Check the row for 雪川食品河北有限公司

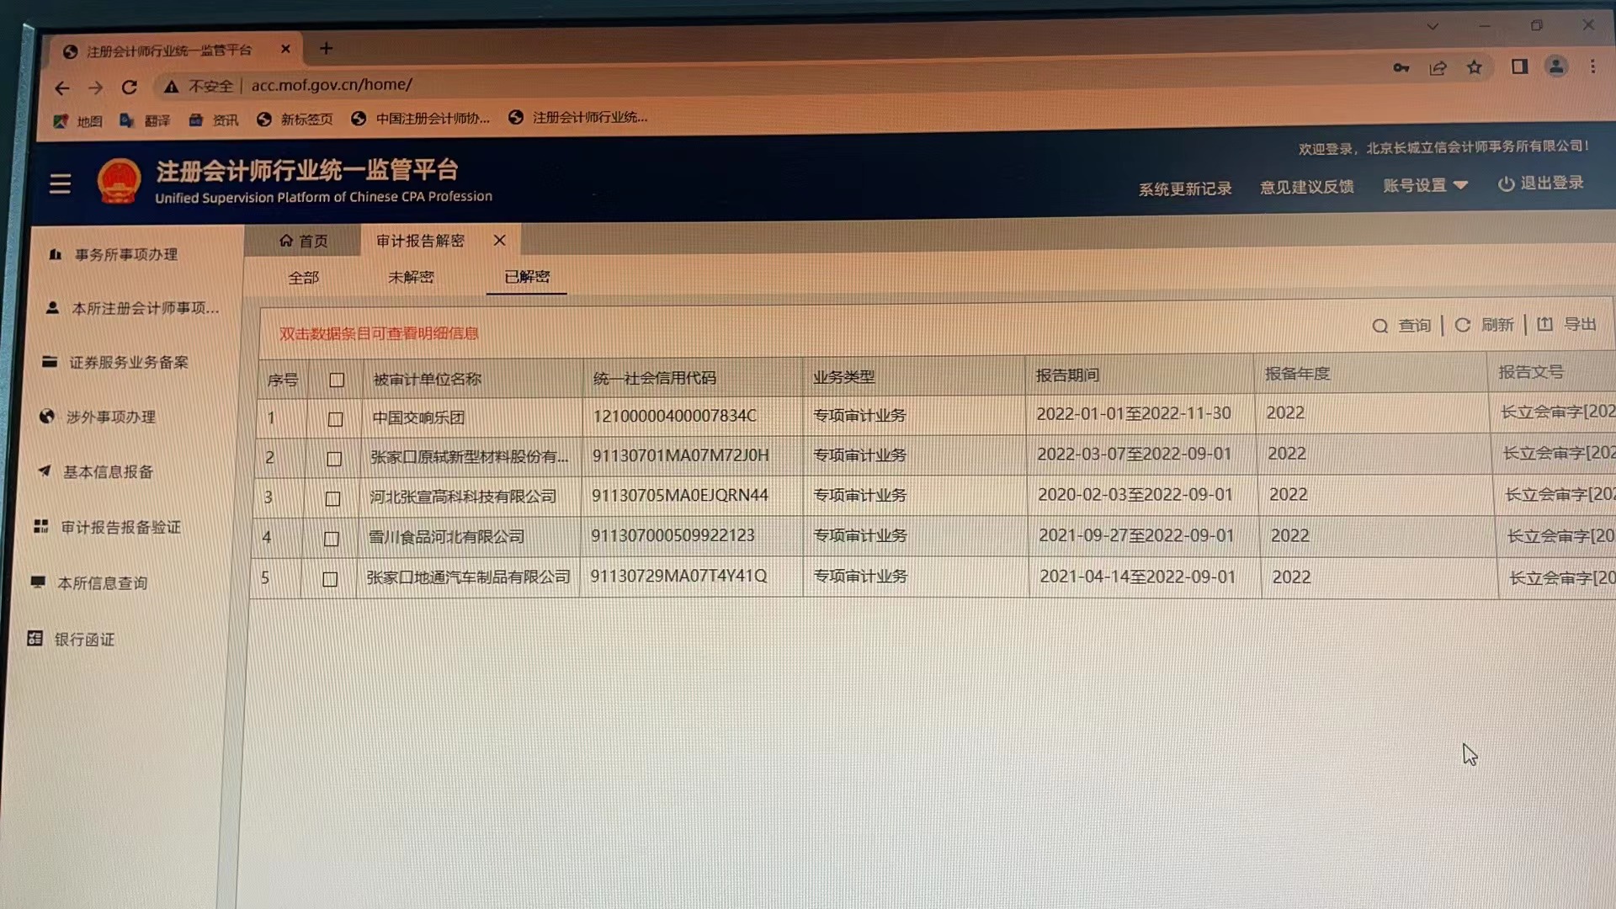(332, 539)
